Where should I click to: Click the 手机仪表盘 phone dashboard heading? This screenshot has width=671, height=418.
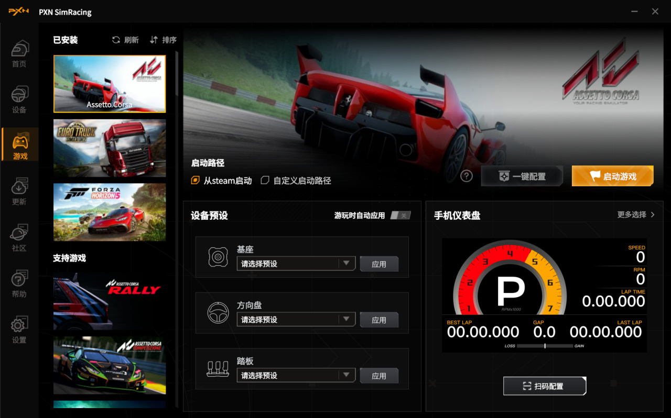click(457, 216)
